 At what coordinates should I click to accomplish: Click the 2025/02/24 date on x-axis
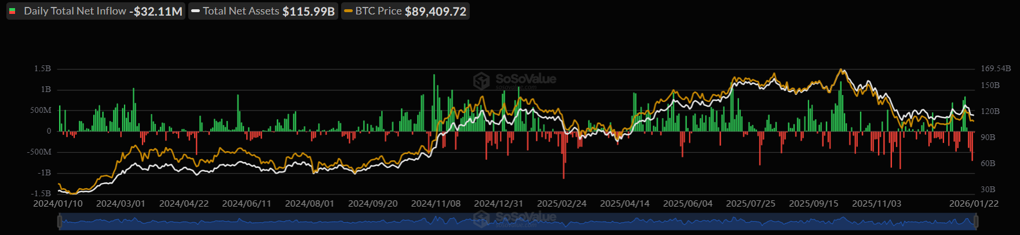pyautogui.click(x=562, y=204)
